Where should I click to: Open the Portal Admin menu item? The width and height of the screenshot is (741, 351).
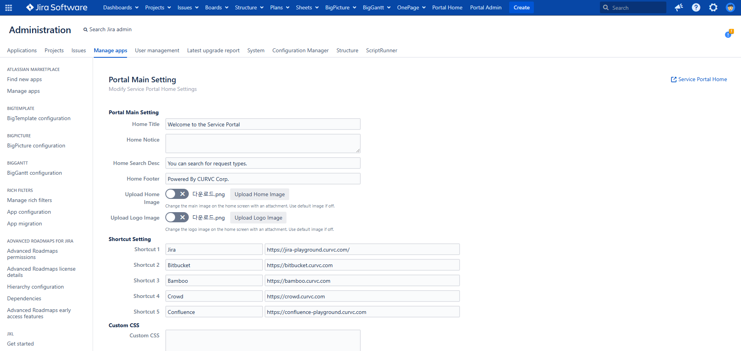(486, 7)
